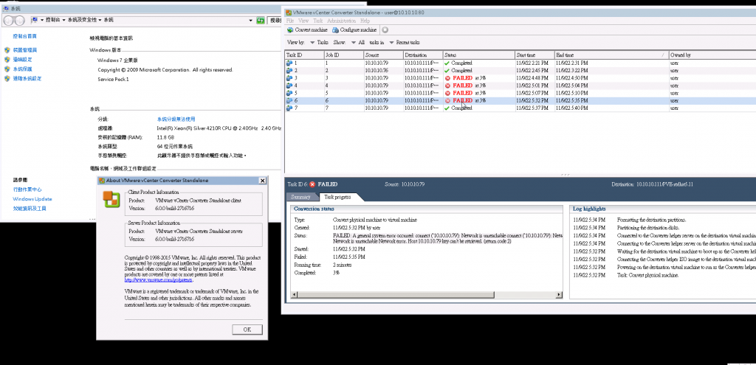Click the red FAILED icon of task 4

tap(447, 86)
